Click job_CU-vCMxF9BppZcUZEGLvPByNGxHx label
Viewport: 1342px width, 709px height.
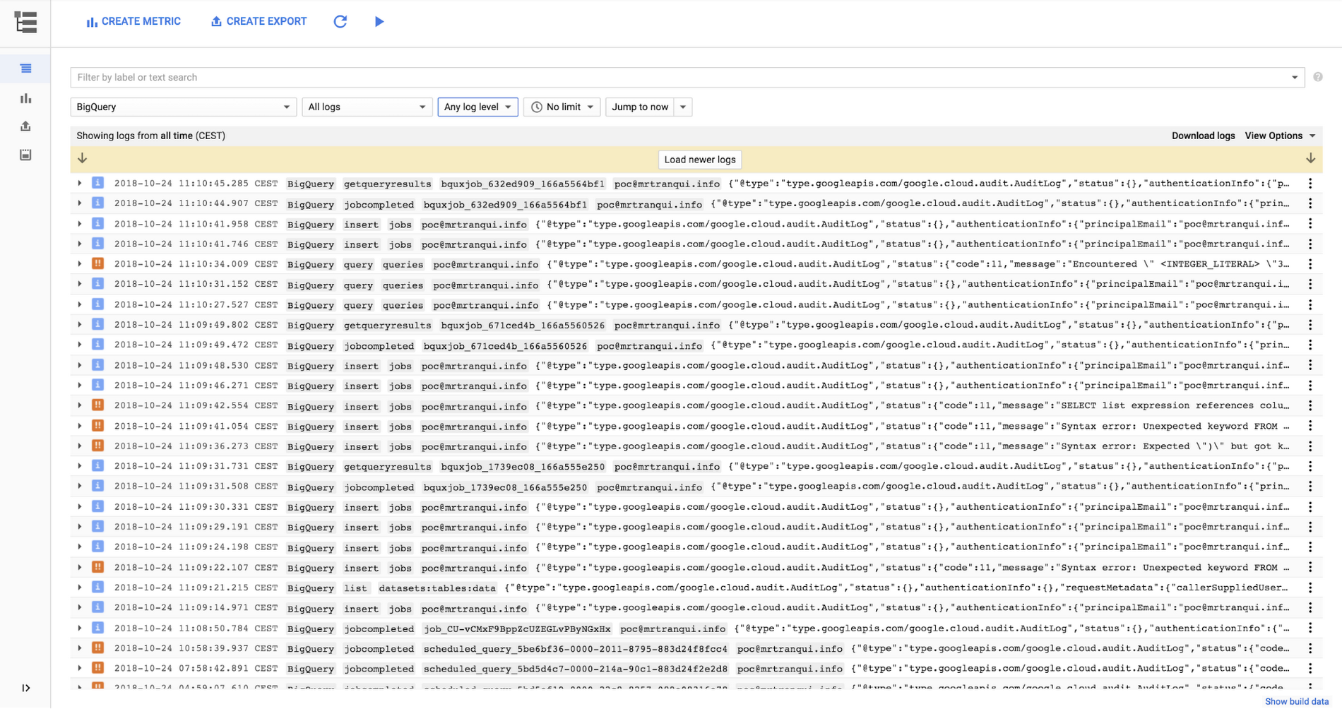[516, 629]
